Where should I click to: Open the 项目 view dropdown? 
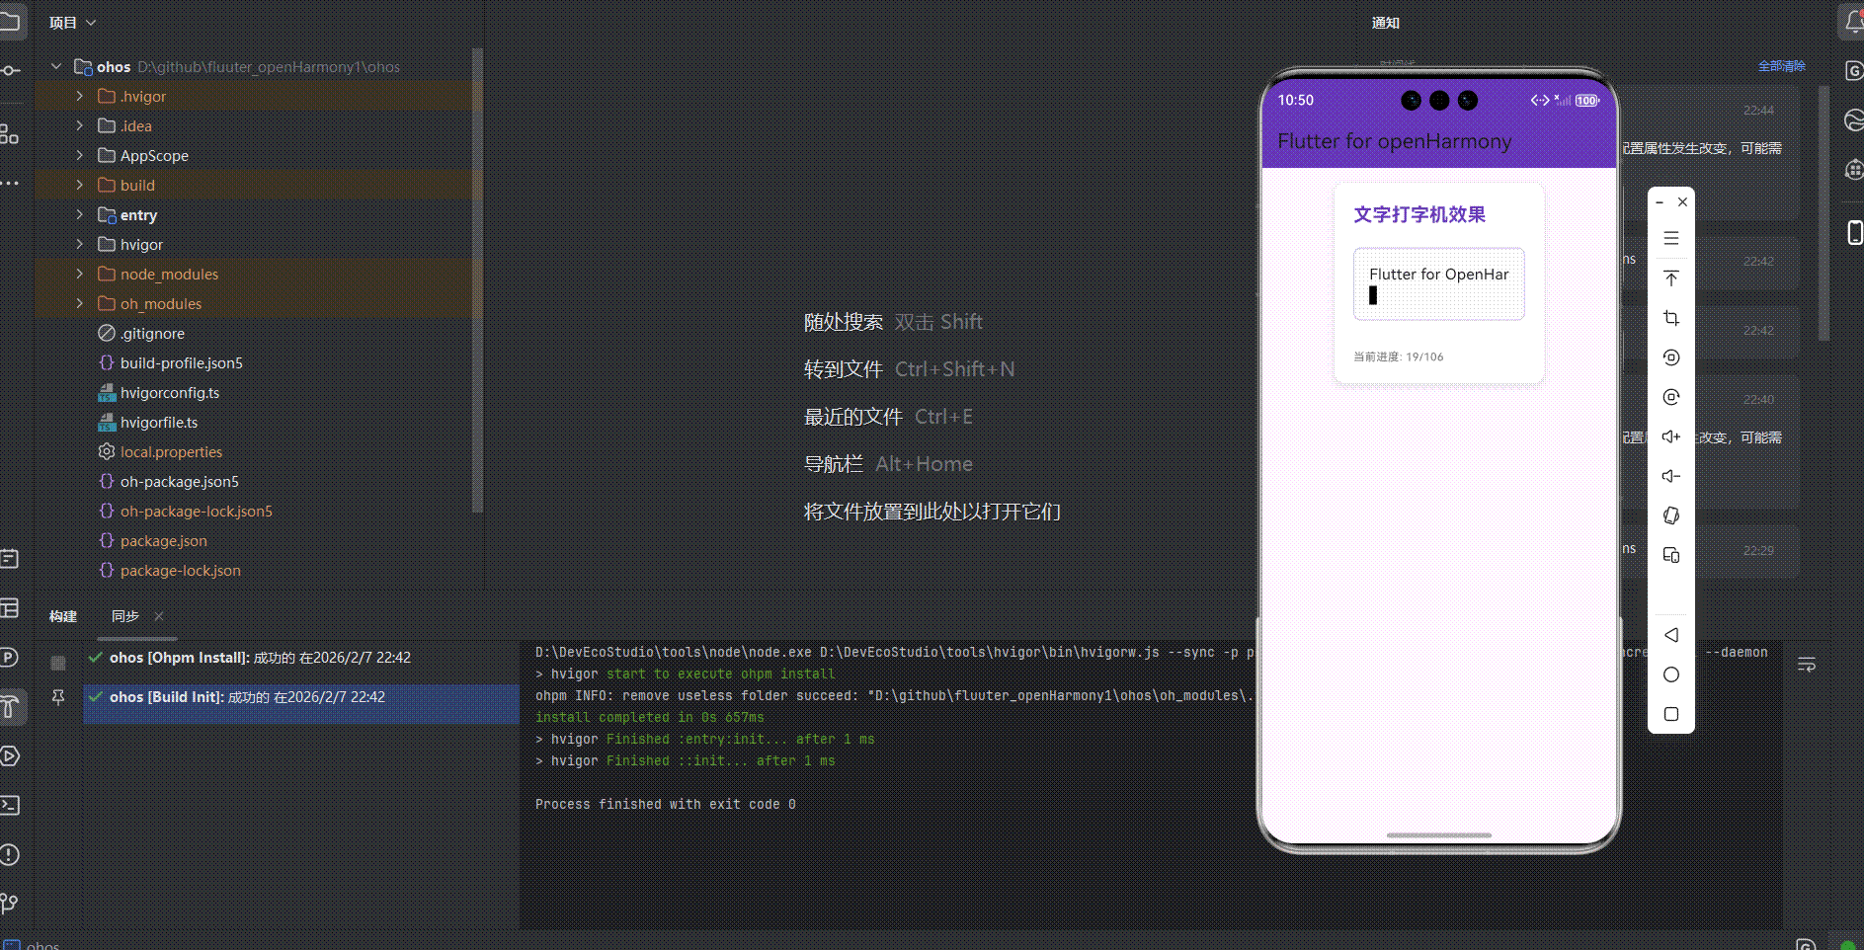coord(72,22)
